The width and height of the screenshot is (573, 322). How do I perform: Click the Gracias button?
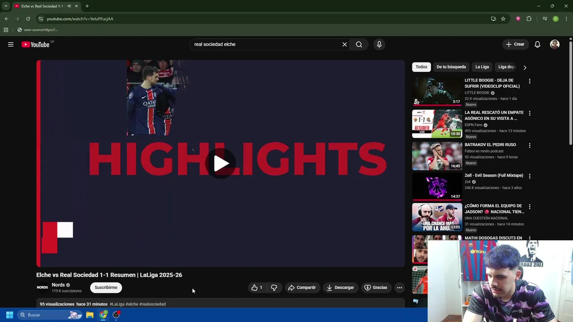point(376,288)
